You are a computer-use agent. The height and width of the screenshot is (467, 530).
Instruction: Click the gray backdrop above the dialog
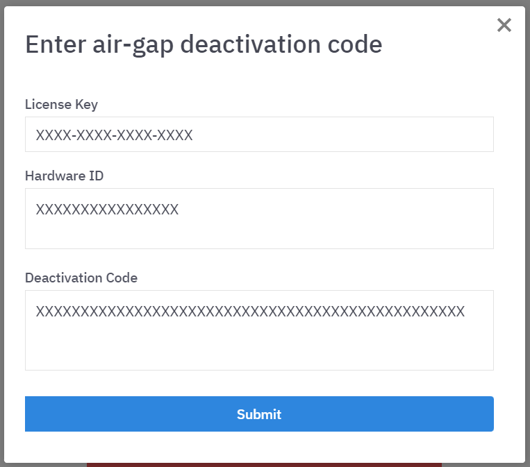(264, 3)
